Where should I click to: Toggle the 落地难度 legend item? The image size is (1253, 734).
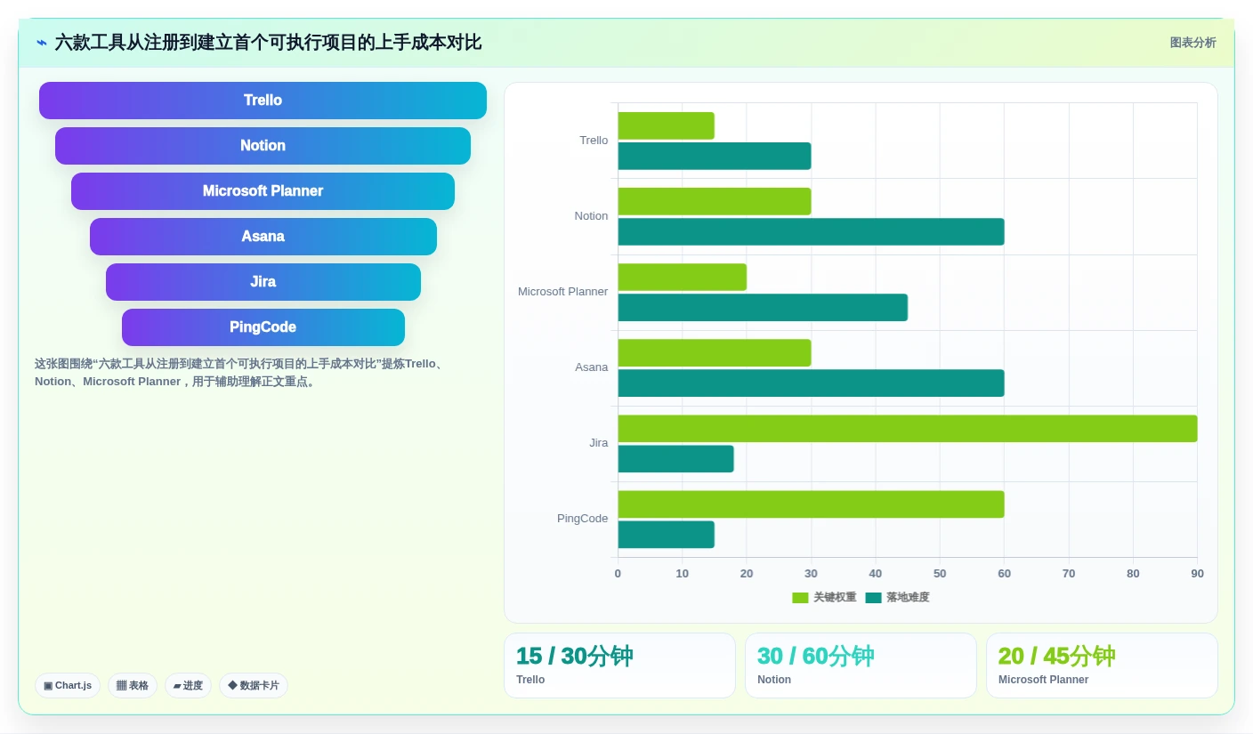[x=897, y=597]
